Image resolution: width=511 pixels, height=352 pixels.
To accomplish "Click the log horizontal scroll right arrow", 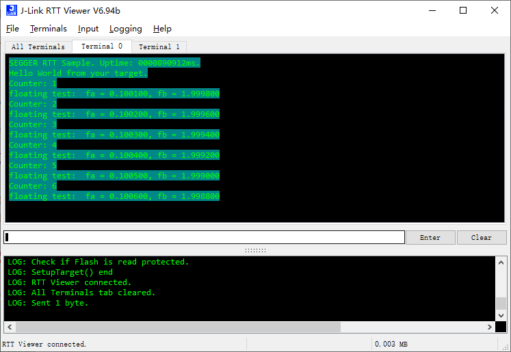I will 490,327.
